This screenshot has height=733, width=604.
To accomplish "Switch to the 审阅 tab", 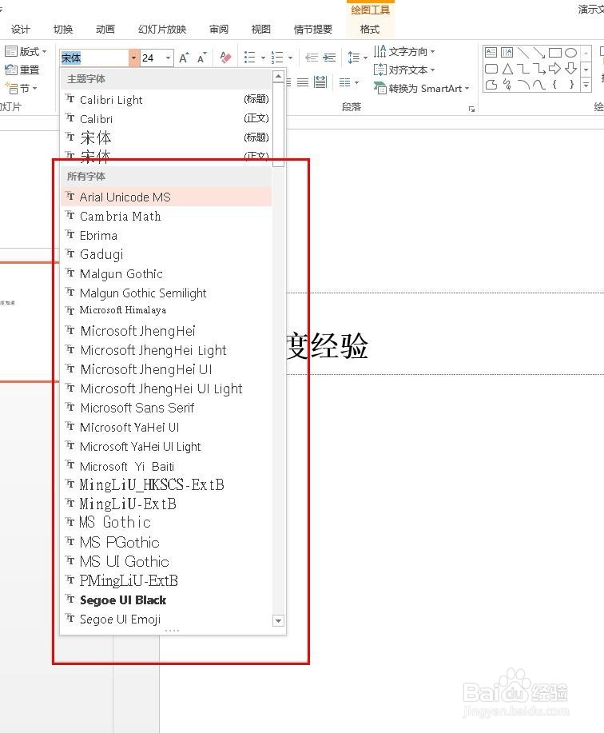I will click(219, 30).
